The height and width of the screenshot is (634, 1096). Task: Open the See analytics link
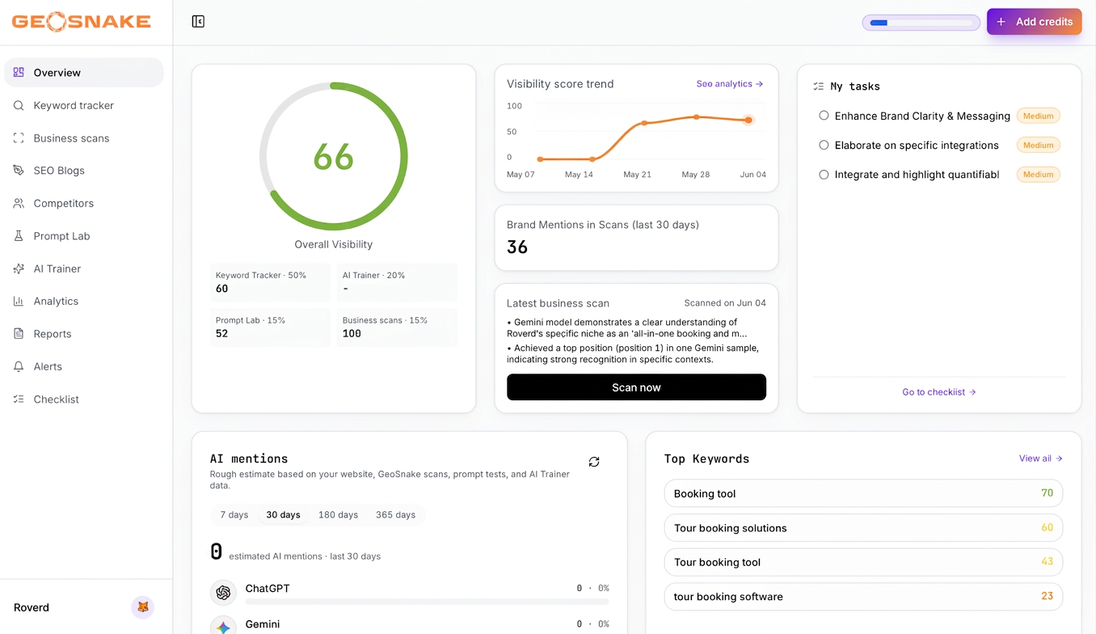tap(730, 83)
